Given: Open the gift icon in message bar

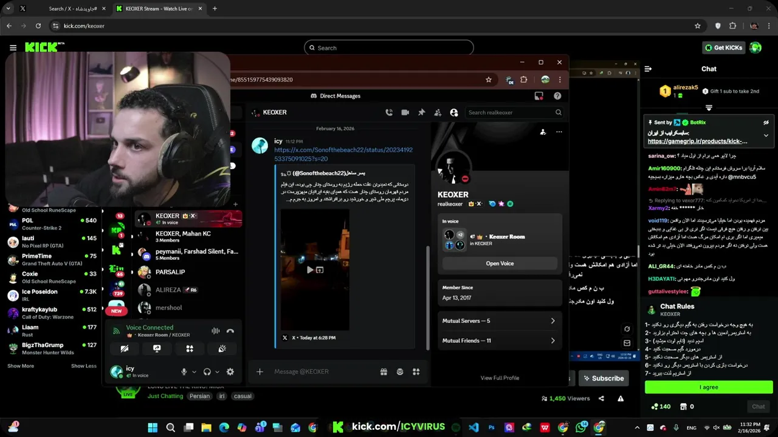Looking at the screenshot, I should tap(384, 371).
